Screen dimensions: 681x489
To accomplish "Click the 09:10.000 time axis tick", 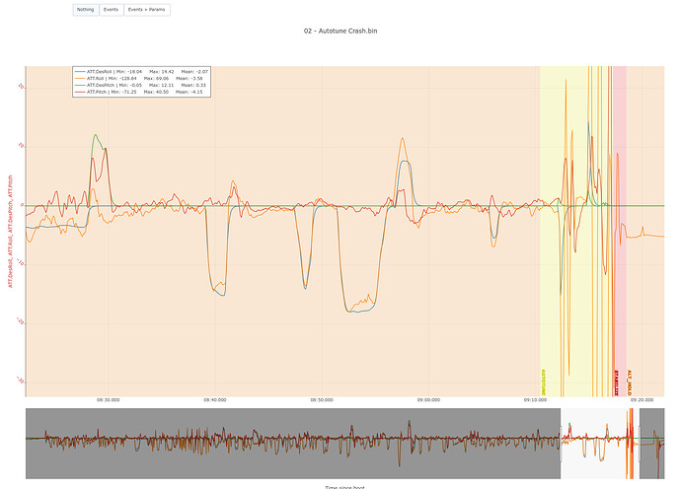I will tap(536, 400).
